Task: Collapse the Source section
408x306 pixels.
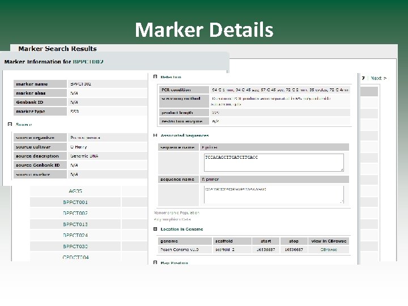Action: [x=10, y=124]
